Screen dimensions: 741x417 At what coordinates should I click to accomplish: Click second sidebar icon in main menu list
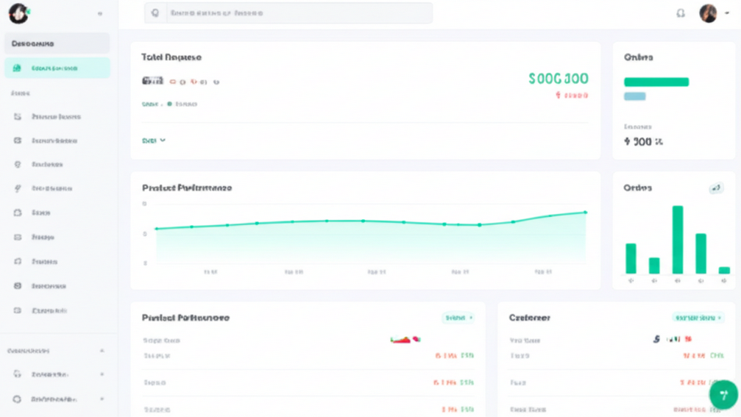pos(18,140)
